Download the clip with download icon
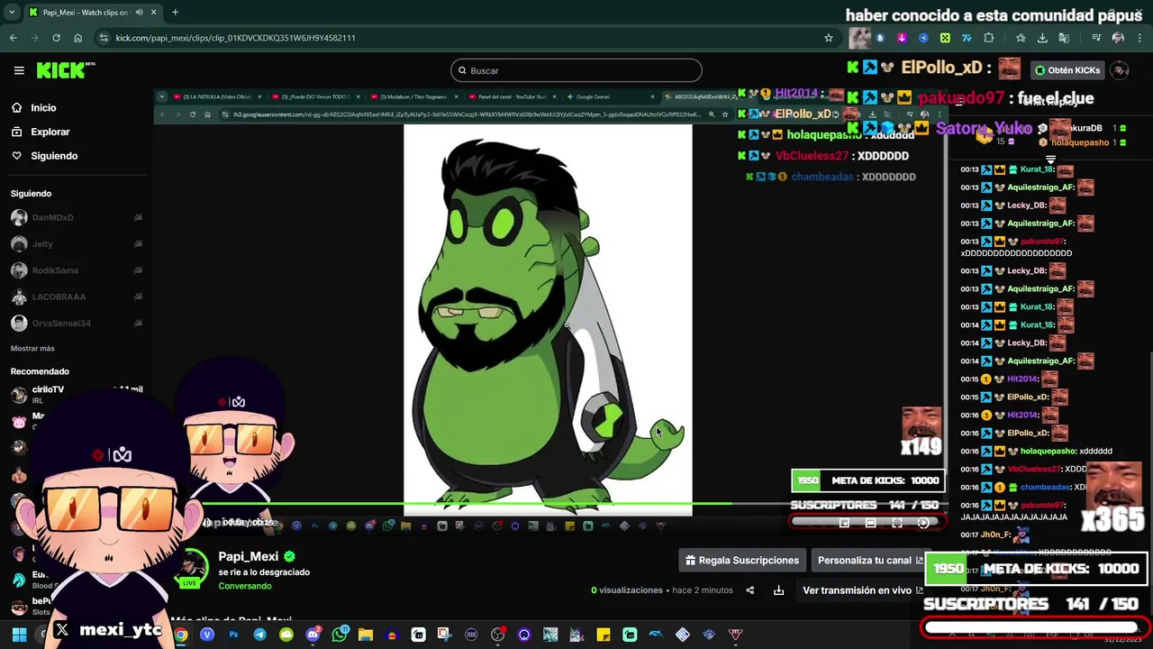 pyautogui.click(x=778, y=590)
